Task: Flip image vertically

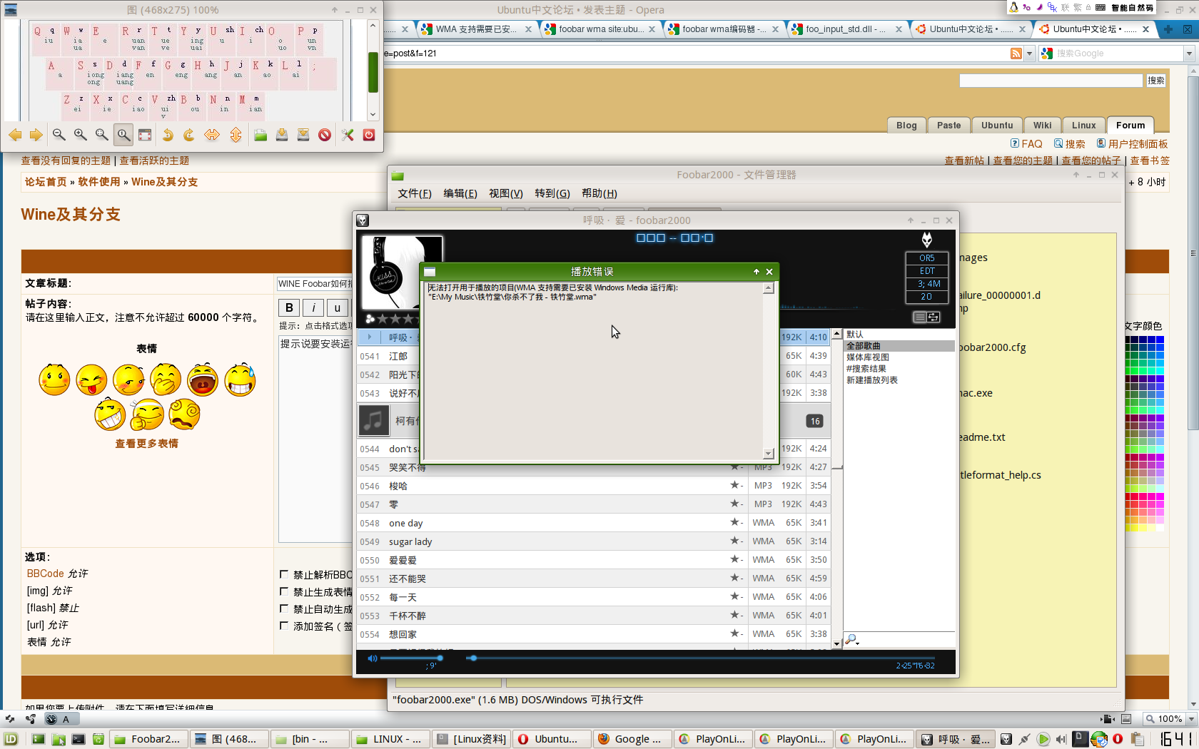Action: (x=236, y=135)
